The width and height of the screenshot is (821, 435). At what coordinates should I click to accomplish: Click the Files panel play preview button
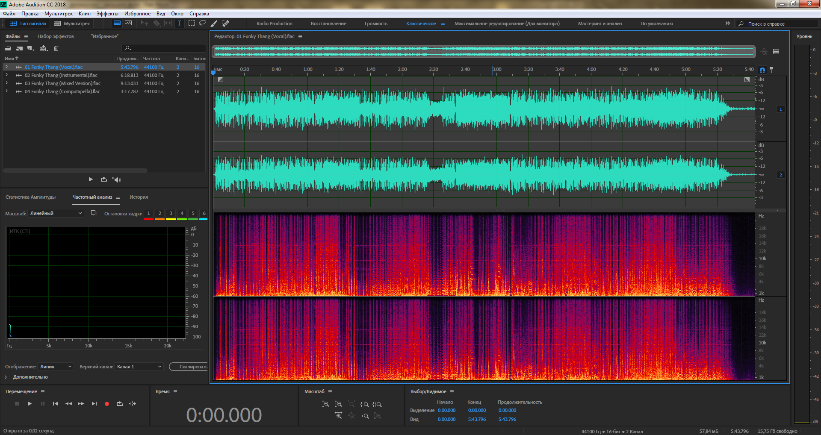click(91, 179)
